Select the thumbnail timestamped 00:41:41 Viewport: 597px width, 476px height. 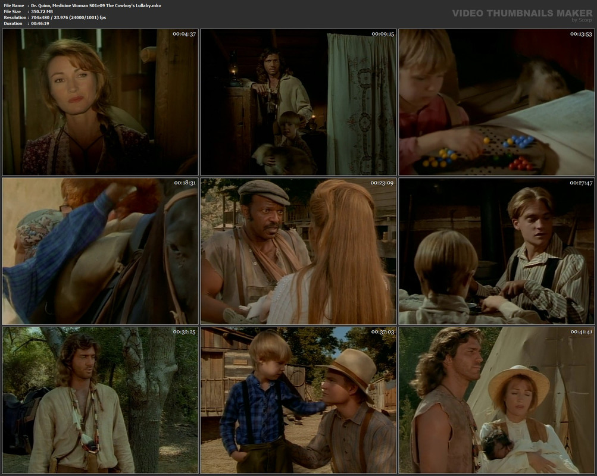pyautogui.click(x=497, y=400)
